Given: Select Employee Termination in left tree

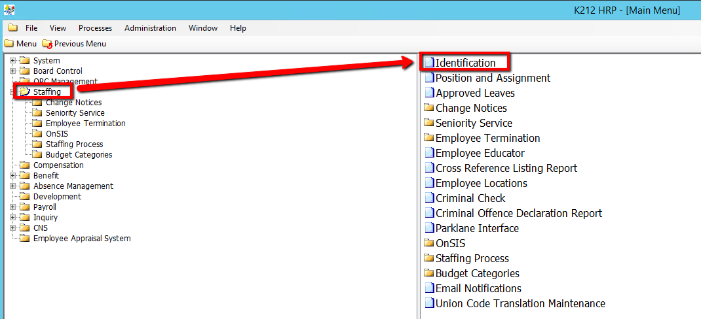Looking at the screenshot, I should coord(85,124).
